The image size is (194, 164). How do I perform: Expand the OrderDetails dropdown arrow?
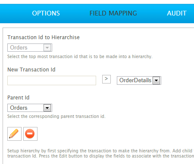[156, 80]
